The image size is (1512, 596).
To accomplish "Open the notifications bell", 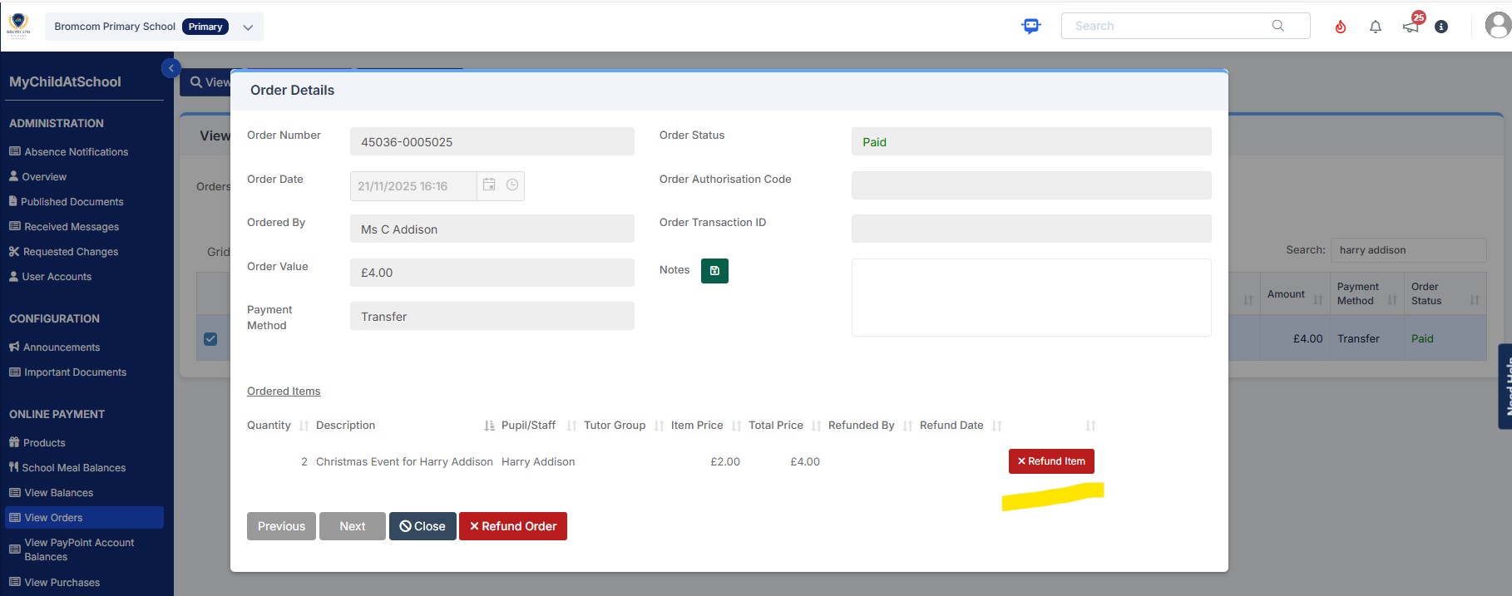I will click(1376, 27).
